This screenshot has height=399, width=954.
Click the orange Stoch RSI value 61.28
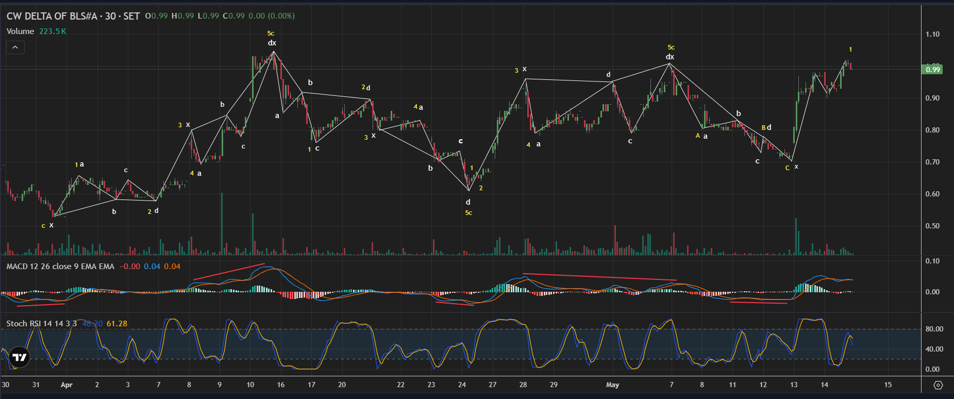(x=117, y=324)
